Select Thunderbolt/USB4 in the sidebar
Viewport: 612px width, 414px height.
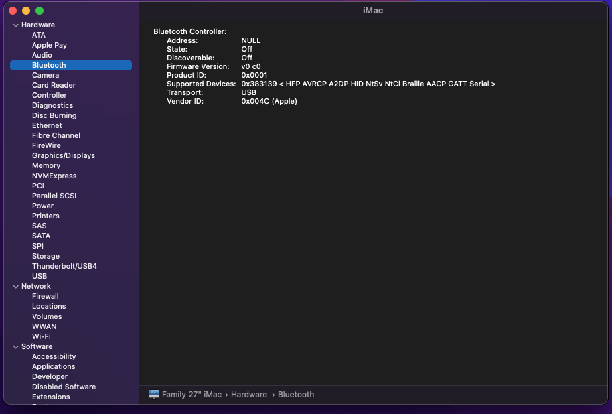pos(64,267)
